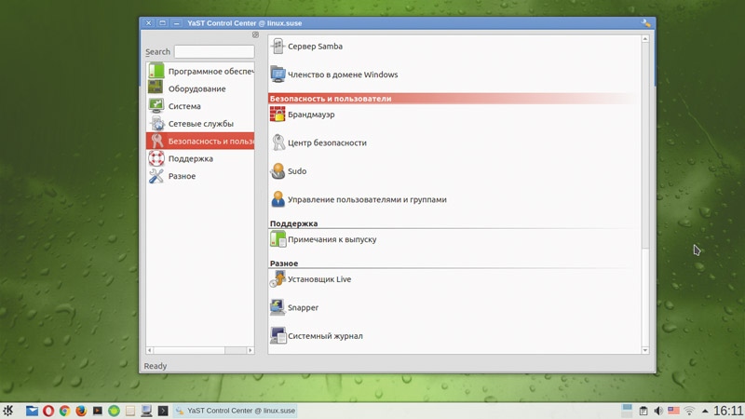Image resolution: width=745 pixels, height=419 pixels.
Task: Open the Sudo configuration module
Action: (289, 171)
